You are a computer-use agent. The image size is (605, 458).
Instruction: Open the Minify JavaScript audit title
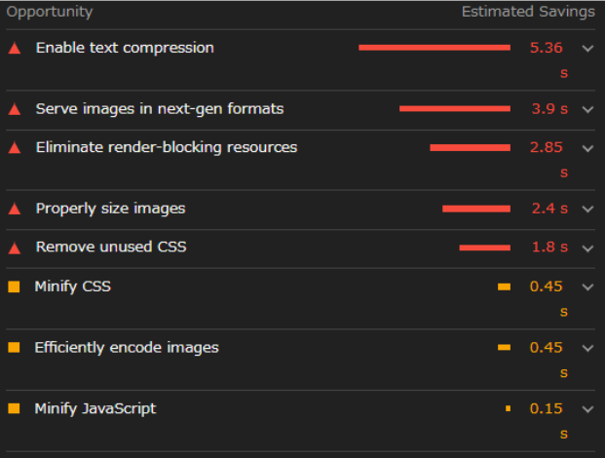point(95,409)
